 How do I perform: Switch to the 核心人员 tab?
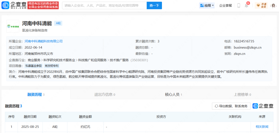[x=174, y=95]
